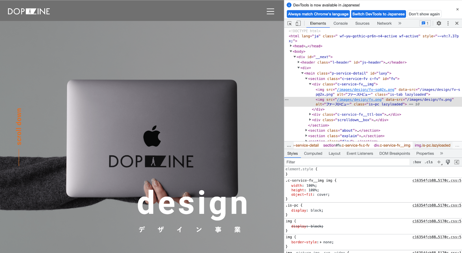Viewport: 462px width, 253px height.
Task: Open the fv-sp@2x.png image link
Action: pyautogui.click(x=365, y=90)
